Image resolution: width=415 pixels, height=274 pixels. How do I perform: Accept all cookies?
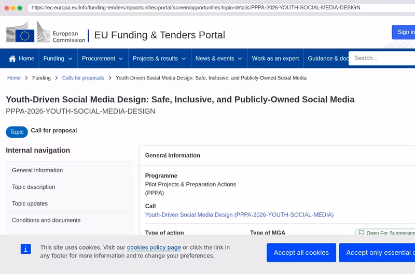coord(301,253)
